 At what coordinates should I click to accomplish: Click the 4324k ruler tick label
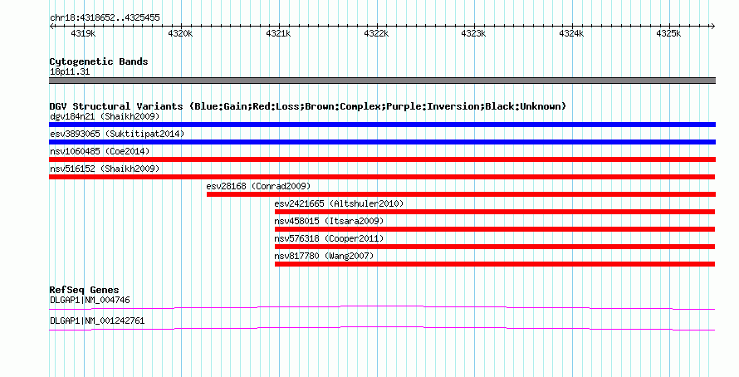pos(571,33)
